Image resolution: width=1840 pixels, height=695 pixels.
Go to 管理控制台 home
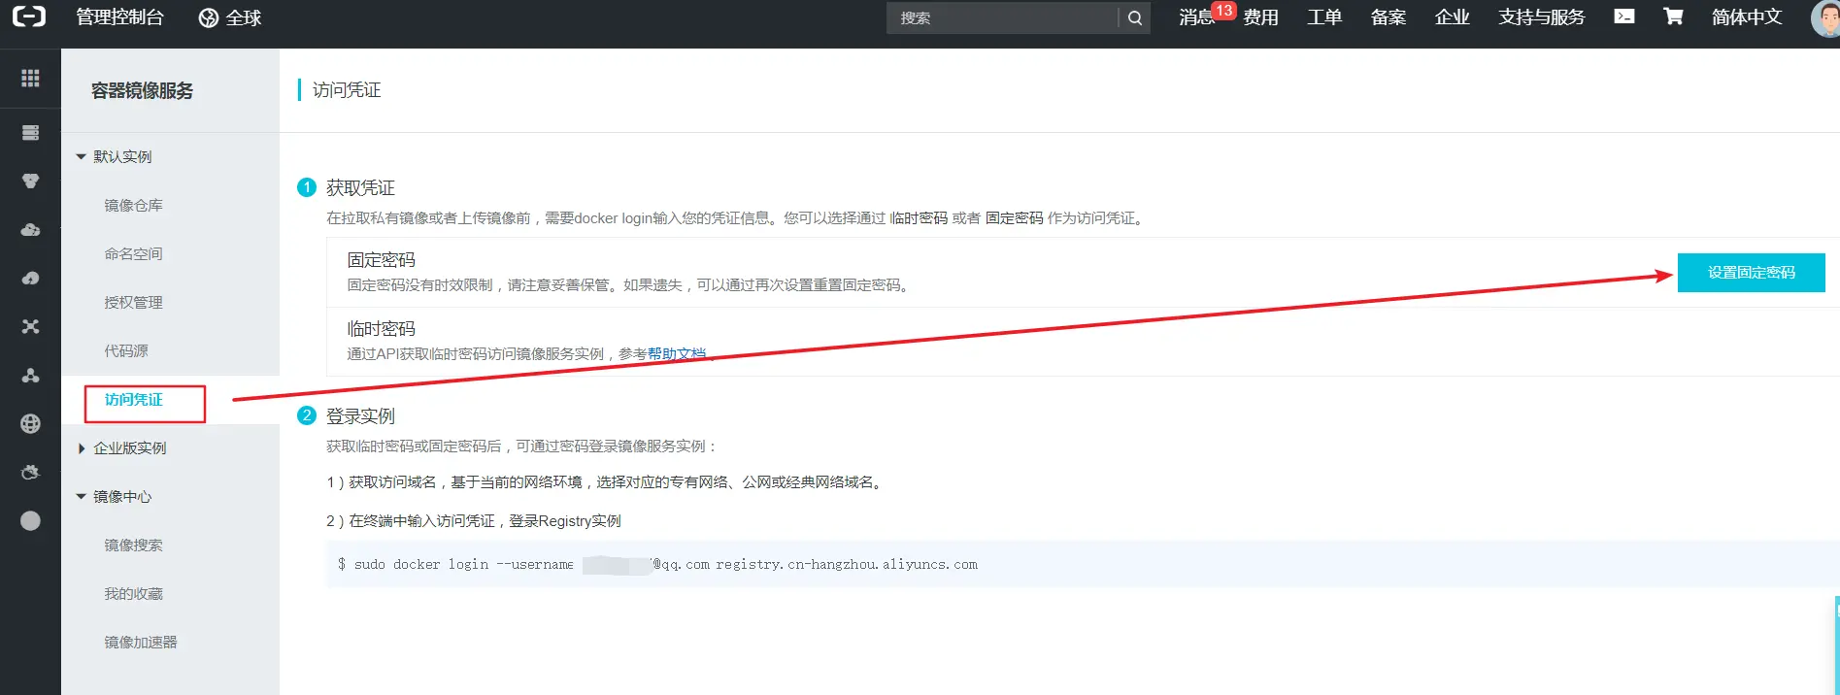[x=119, y=17]
